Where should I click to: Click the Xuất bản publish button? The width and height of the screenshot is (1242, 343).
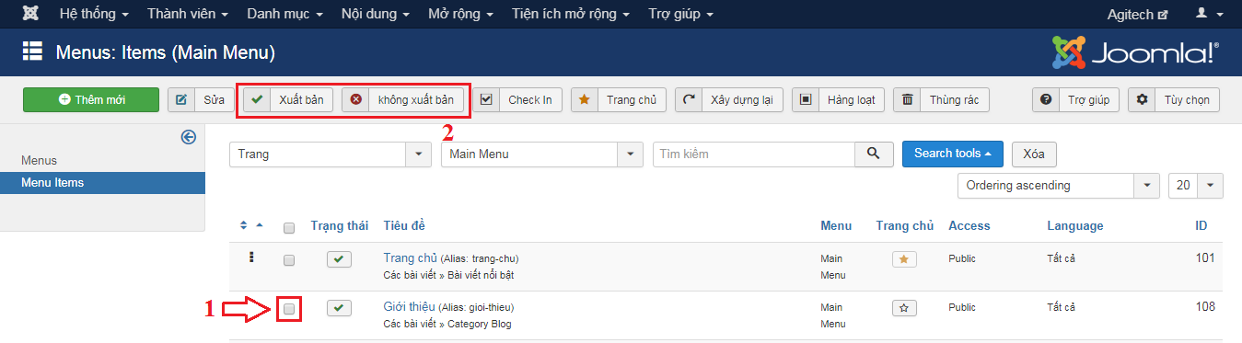(x=288, y=100)
